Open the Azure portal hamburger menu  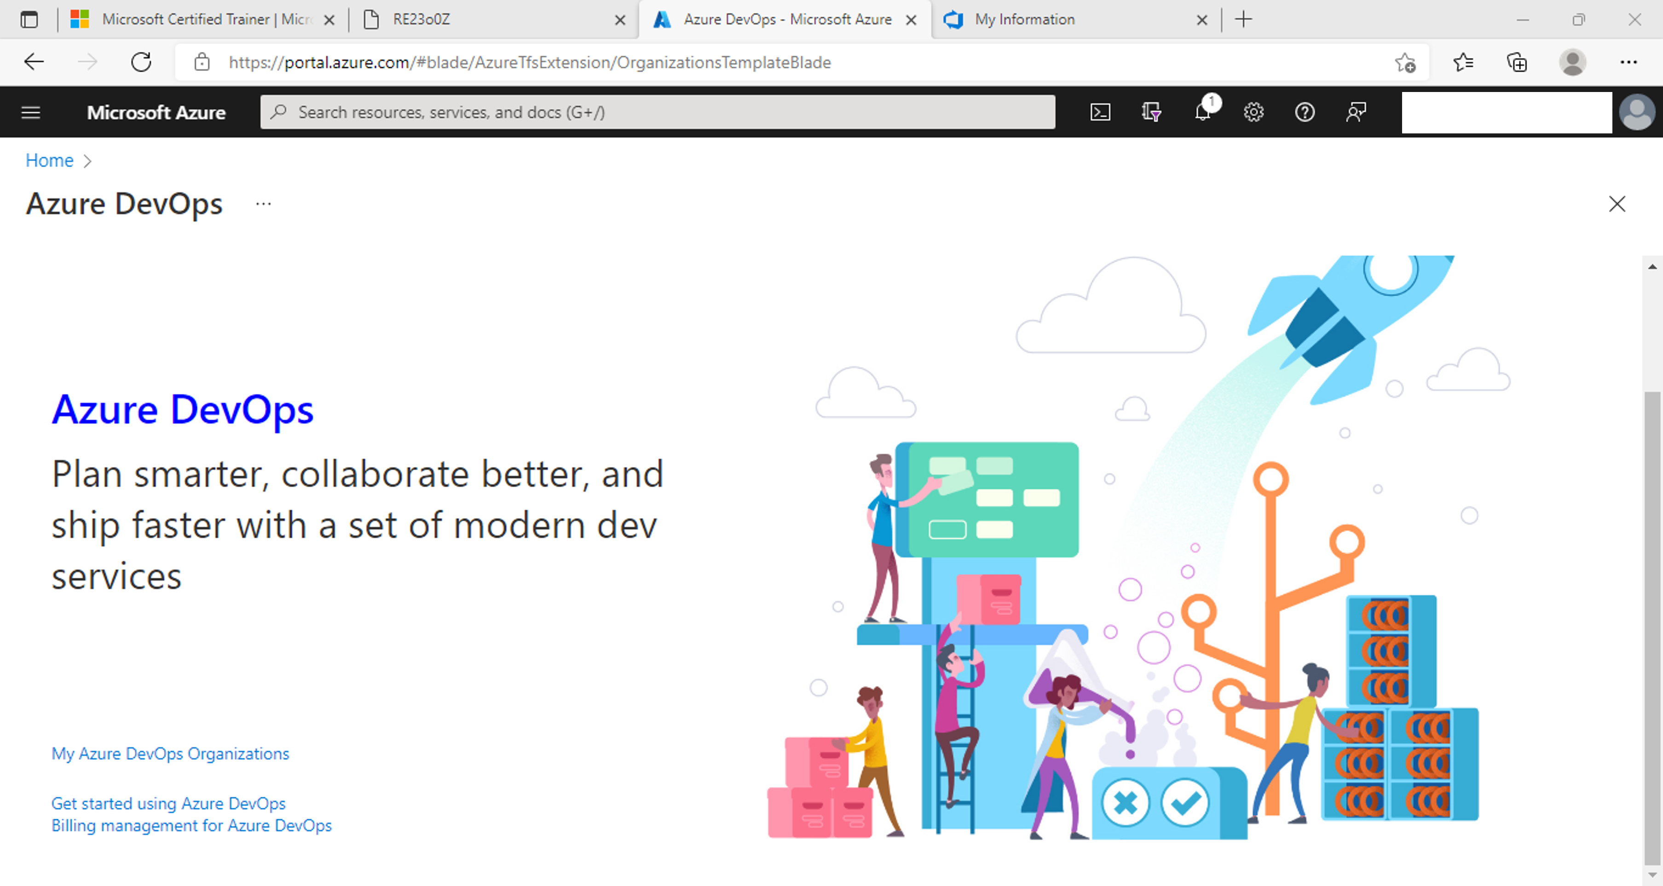click(x=31, y=112)
